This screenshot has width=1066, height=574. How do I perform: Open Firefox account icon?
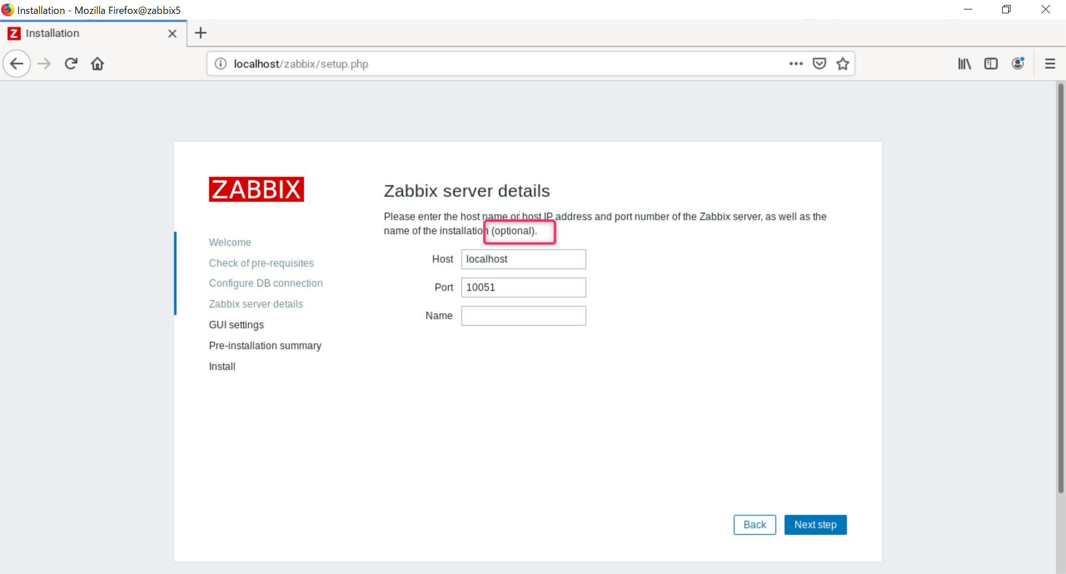(x=1018, y=64)
